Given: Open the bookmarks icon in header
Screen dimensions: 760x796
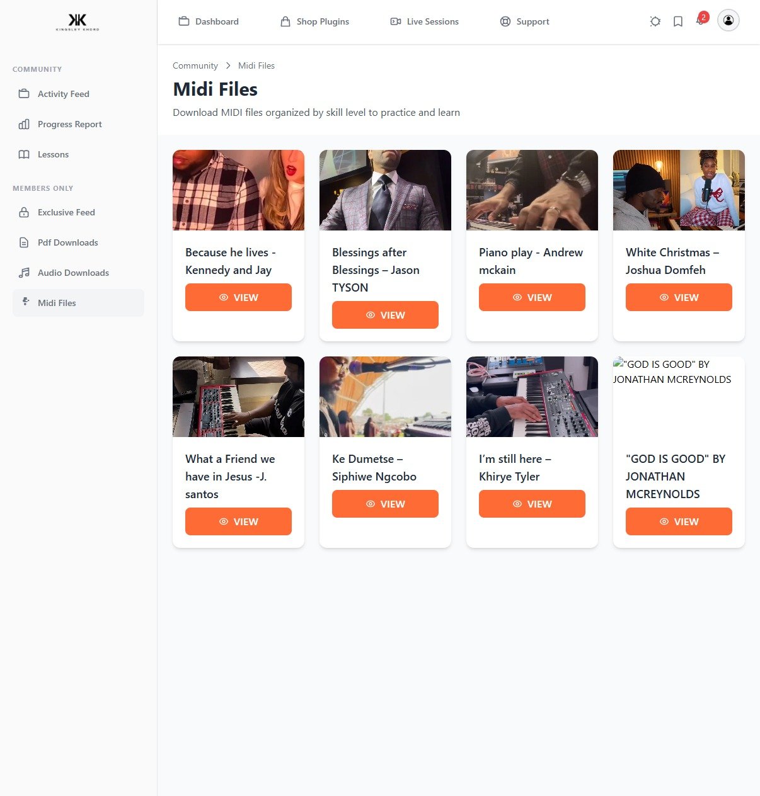Looking at the screenshot, I should [x=678, y=21].
